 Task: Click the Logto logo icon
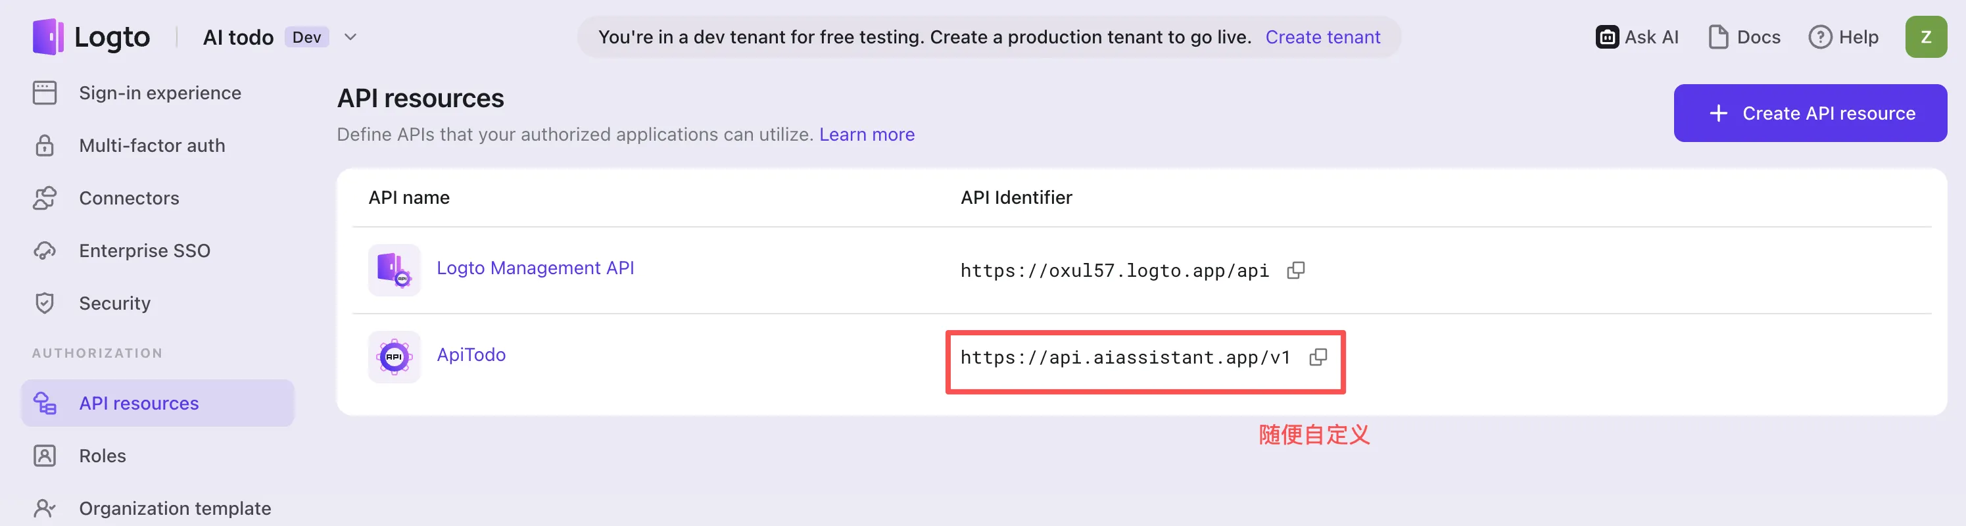(x=47, y=37)
